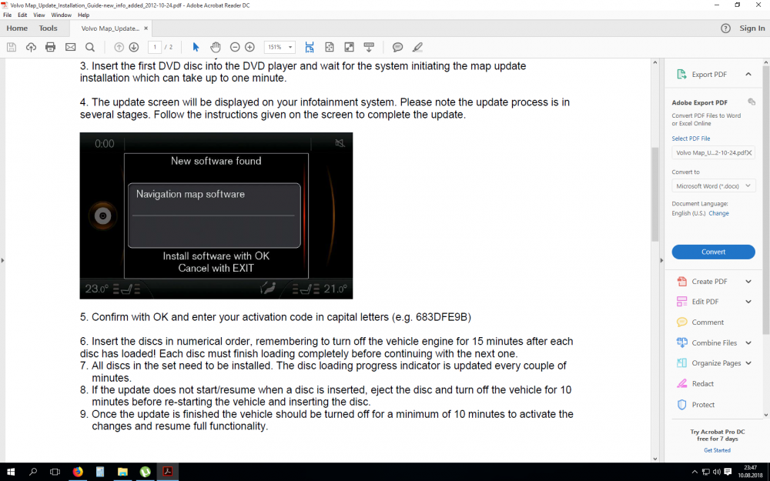Click the zoom in plus icon
The width and height of the screenshot is (770, 481).
click(249, 47)
